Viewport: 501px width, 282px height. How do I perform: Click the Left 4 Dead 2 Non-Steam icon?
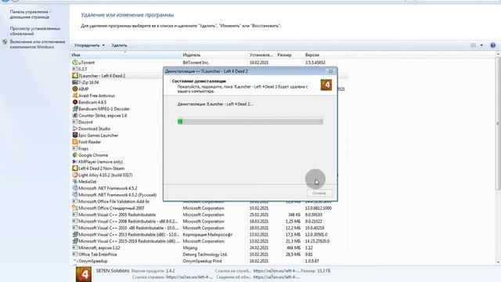coord(75,168)
